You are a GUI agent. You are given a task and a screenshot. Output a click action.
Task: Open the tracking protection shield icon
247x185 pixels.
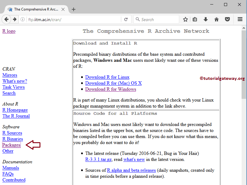(227, 19)
